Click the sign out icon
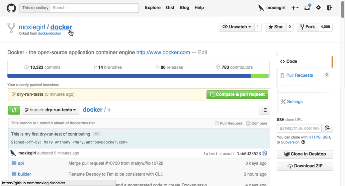This screenshot has width=345, height=186. pyautogui.click(x=329, y=8)
